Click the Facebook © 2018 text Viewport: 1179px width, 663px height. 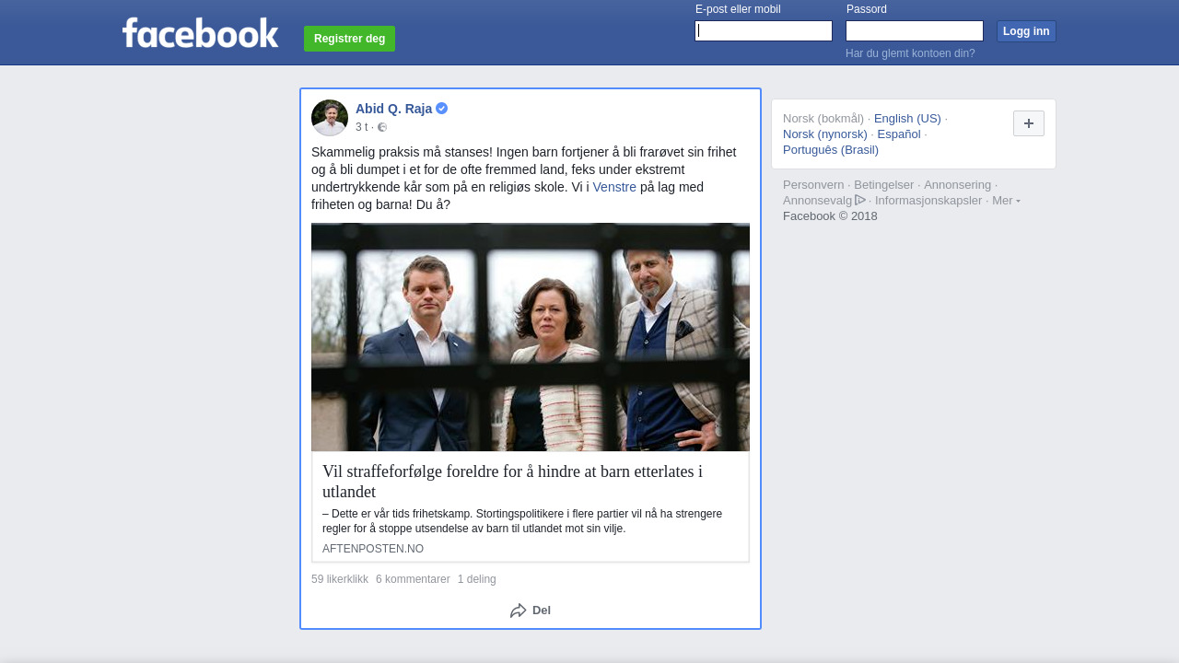(830, 215)
